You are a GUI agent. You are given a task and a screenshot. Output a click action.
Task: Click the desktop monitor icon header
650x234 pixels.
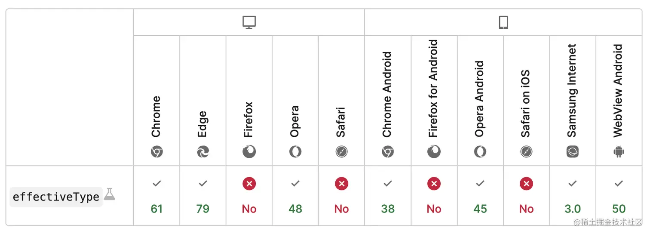tap(249, 22)
